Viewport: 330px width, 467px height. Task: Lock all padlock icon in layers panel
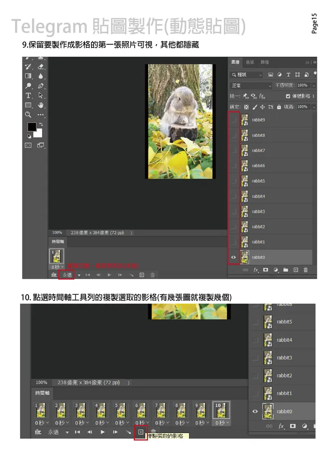(x=279, y=107)
